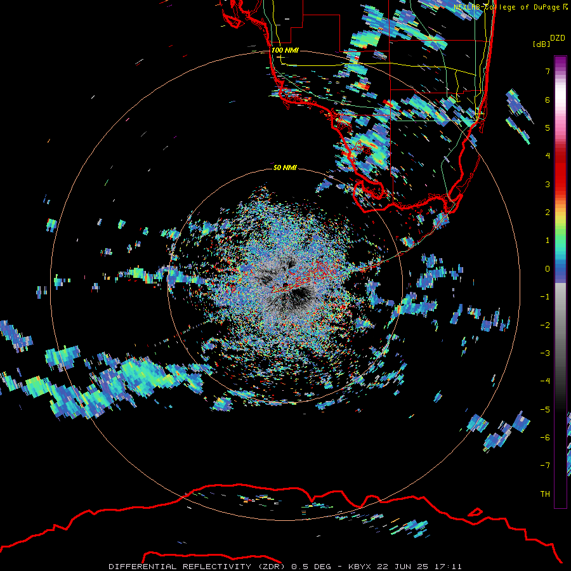571x571 pixels.
Task: Click the "-2" value on the color scale
Action: (x=545, y=325)
